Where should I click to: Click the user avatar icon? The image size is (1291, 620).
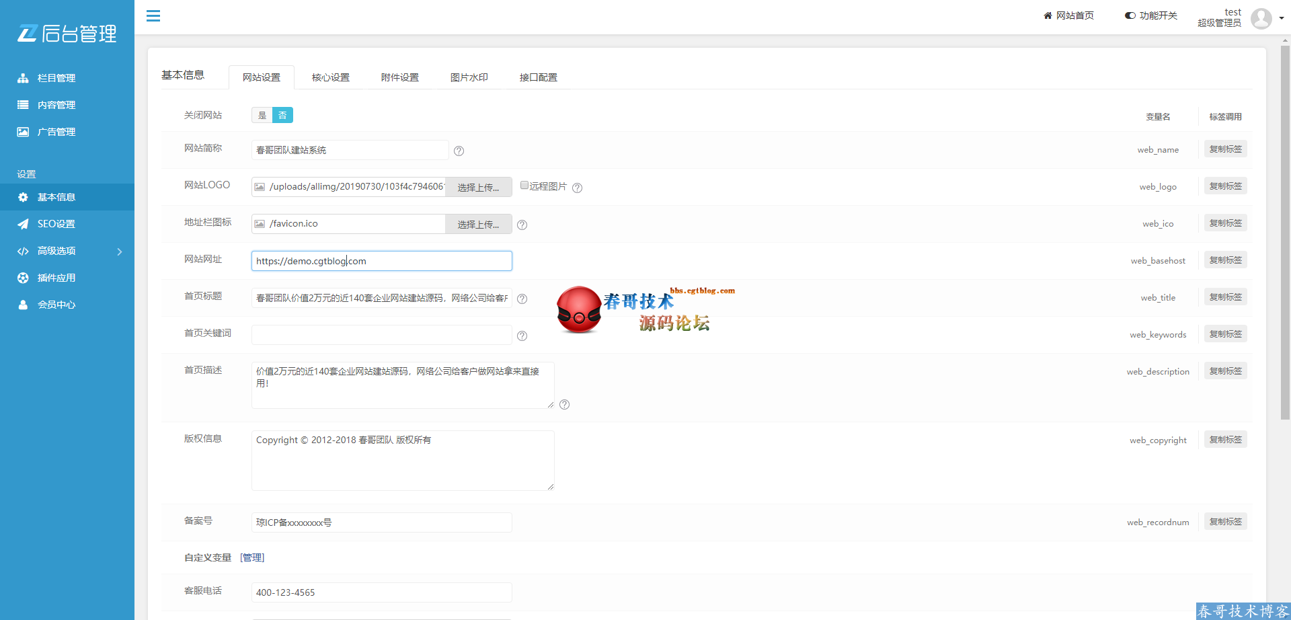(x=1261, y=18)
